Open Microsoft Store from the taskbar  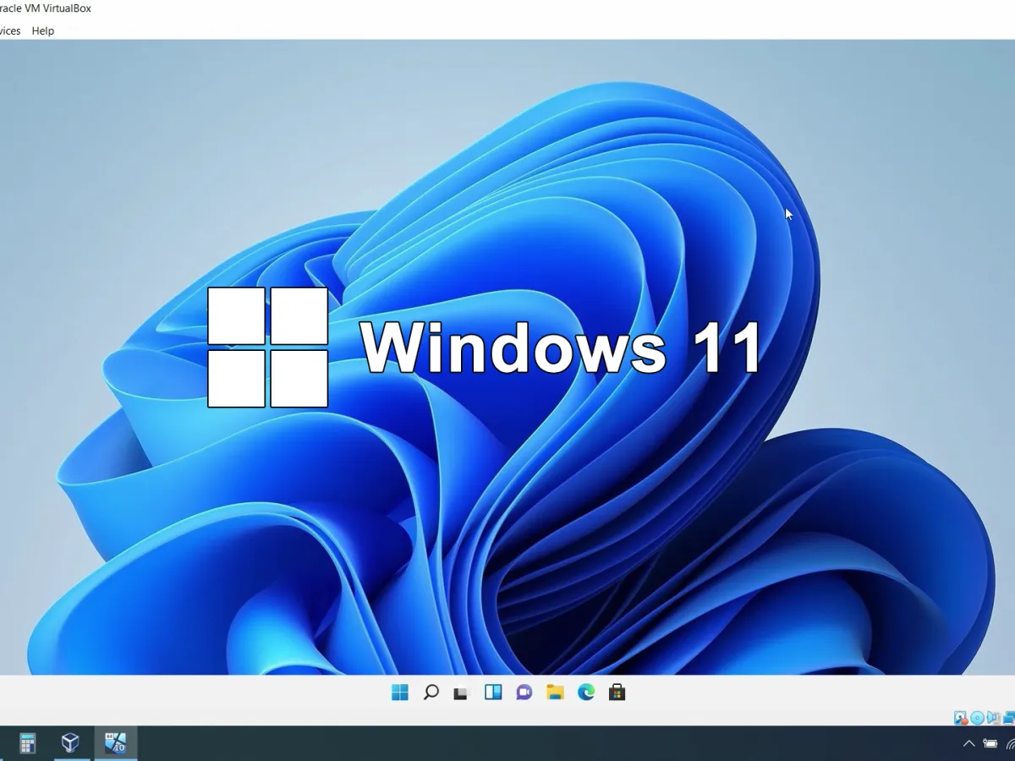[617, 693]
